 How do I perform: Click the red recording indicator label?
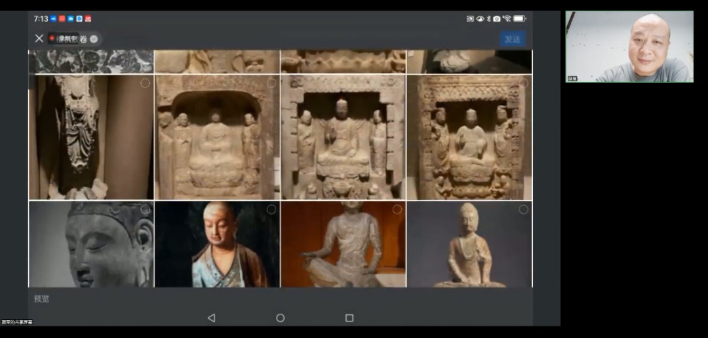pyautogui.click(x=64, y=39)
